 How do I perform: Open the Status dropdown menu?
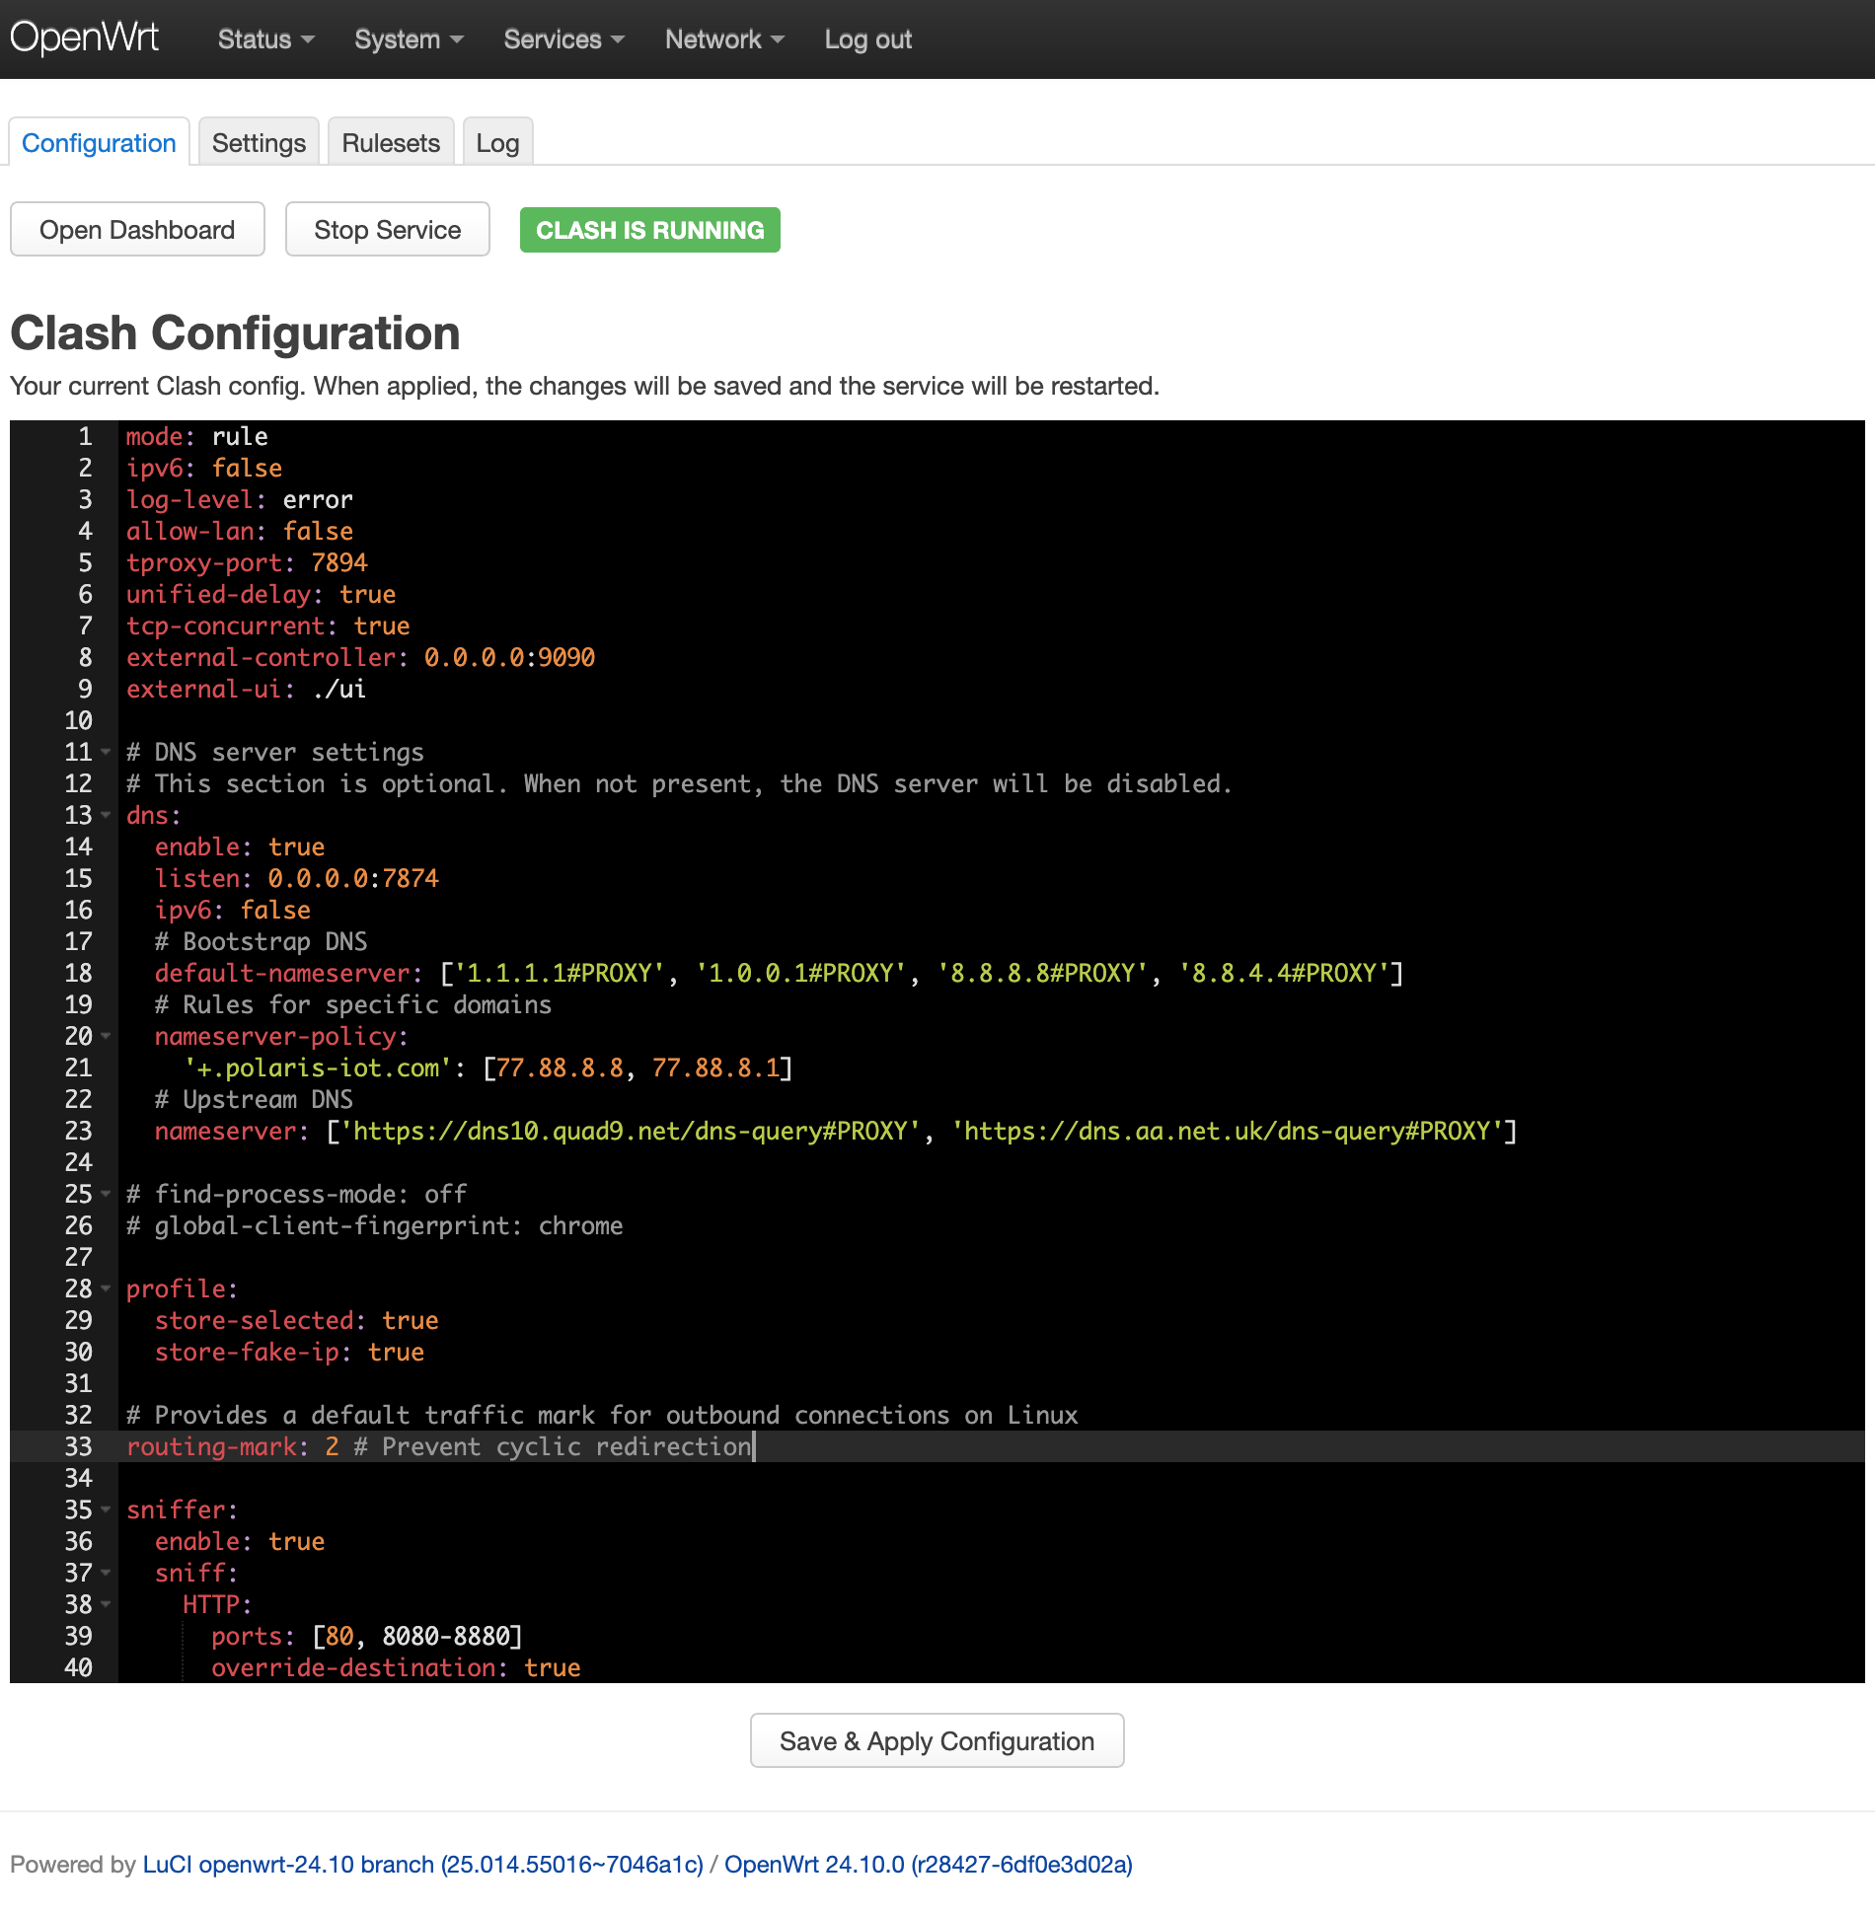point(265,39)
